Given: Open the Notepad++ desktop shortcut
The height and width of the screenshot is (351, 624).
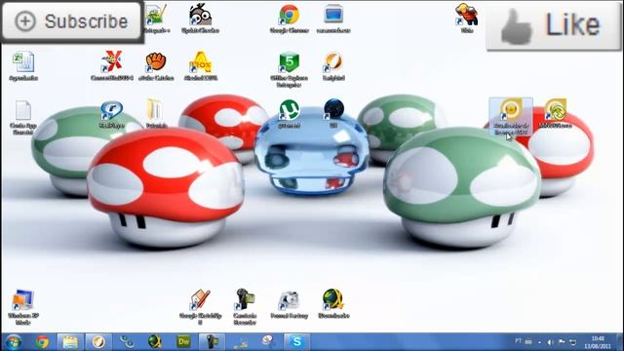Looking at the screenshot, I should click(x=156, y=19).
